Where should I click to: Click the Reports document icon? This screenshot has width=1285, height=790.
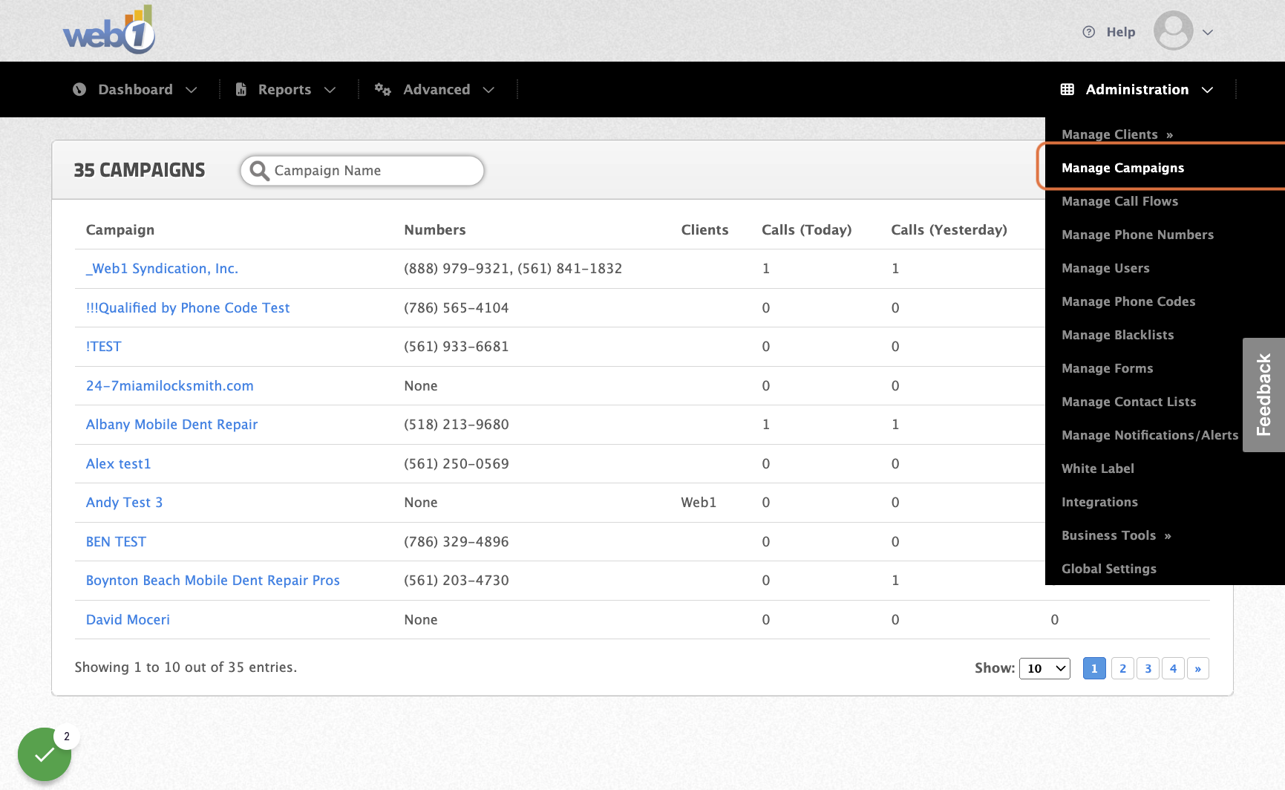pos(241,89)
